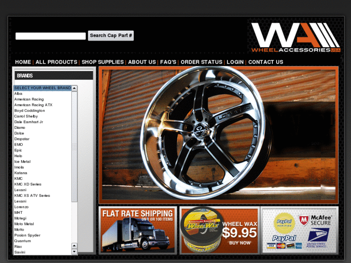The image size is (351, 263).
Task: Select Quantum brand
Action: pos(42,241)
